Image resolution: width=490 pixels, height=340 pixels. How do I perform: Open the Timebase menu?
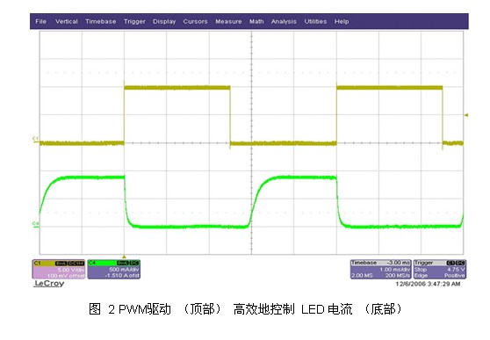[101, 22]
